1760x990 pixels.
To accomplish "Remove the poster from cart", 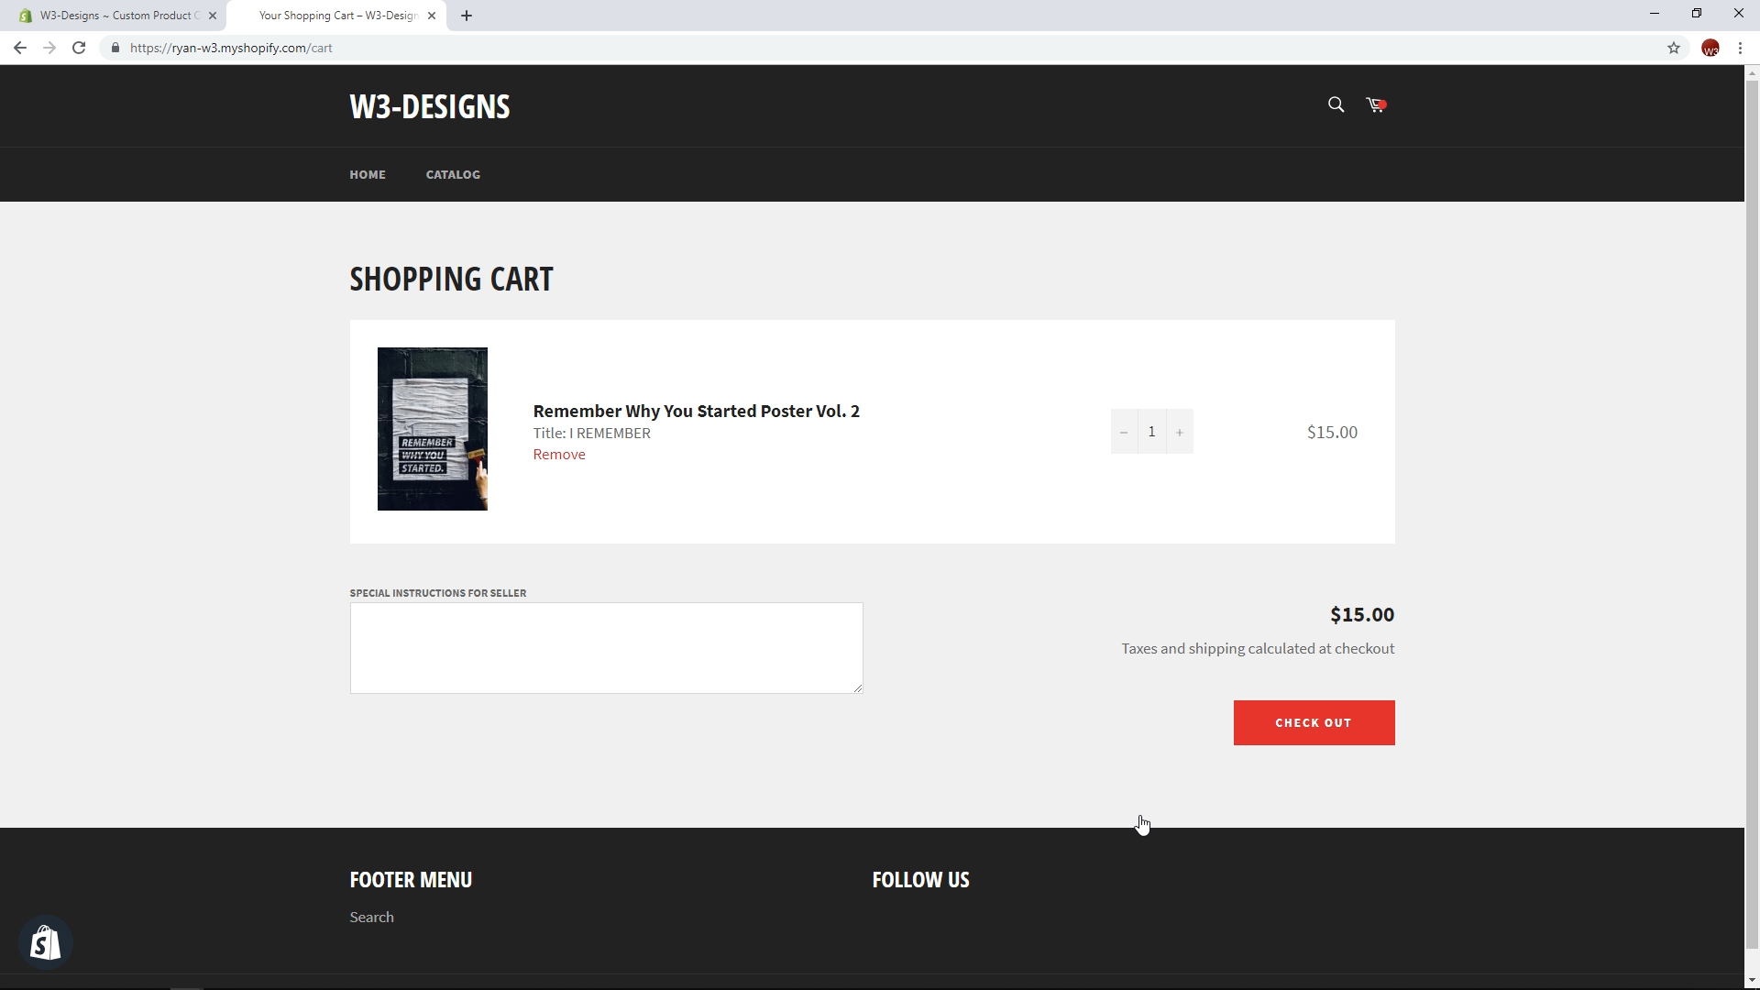I will pos(559,455).
